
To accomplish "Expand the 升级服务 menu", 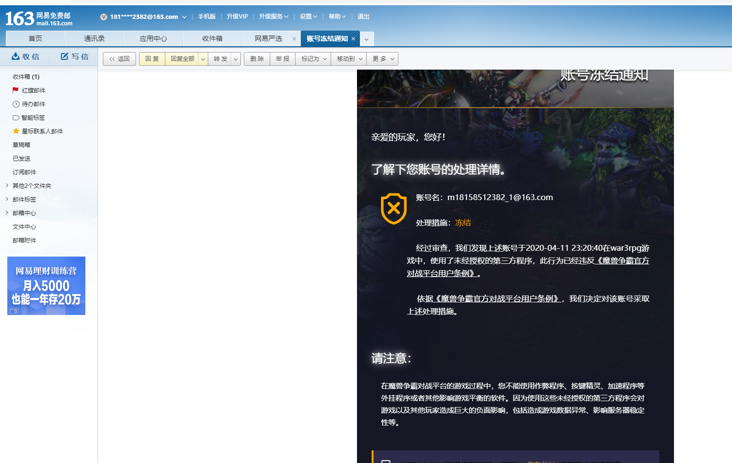I will [274, 17].
